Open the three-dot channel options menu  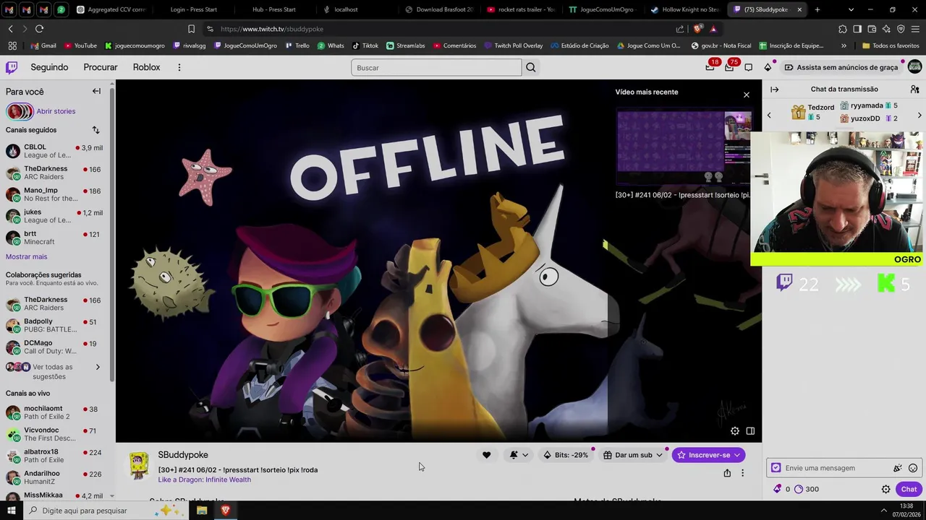pos(742,473)
